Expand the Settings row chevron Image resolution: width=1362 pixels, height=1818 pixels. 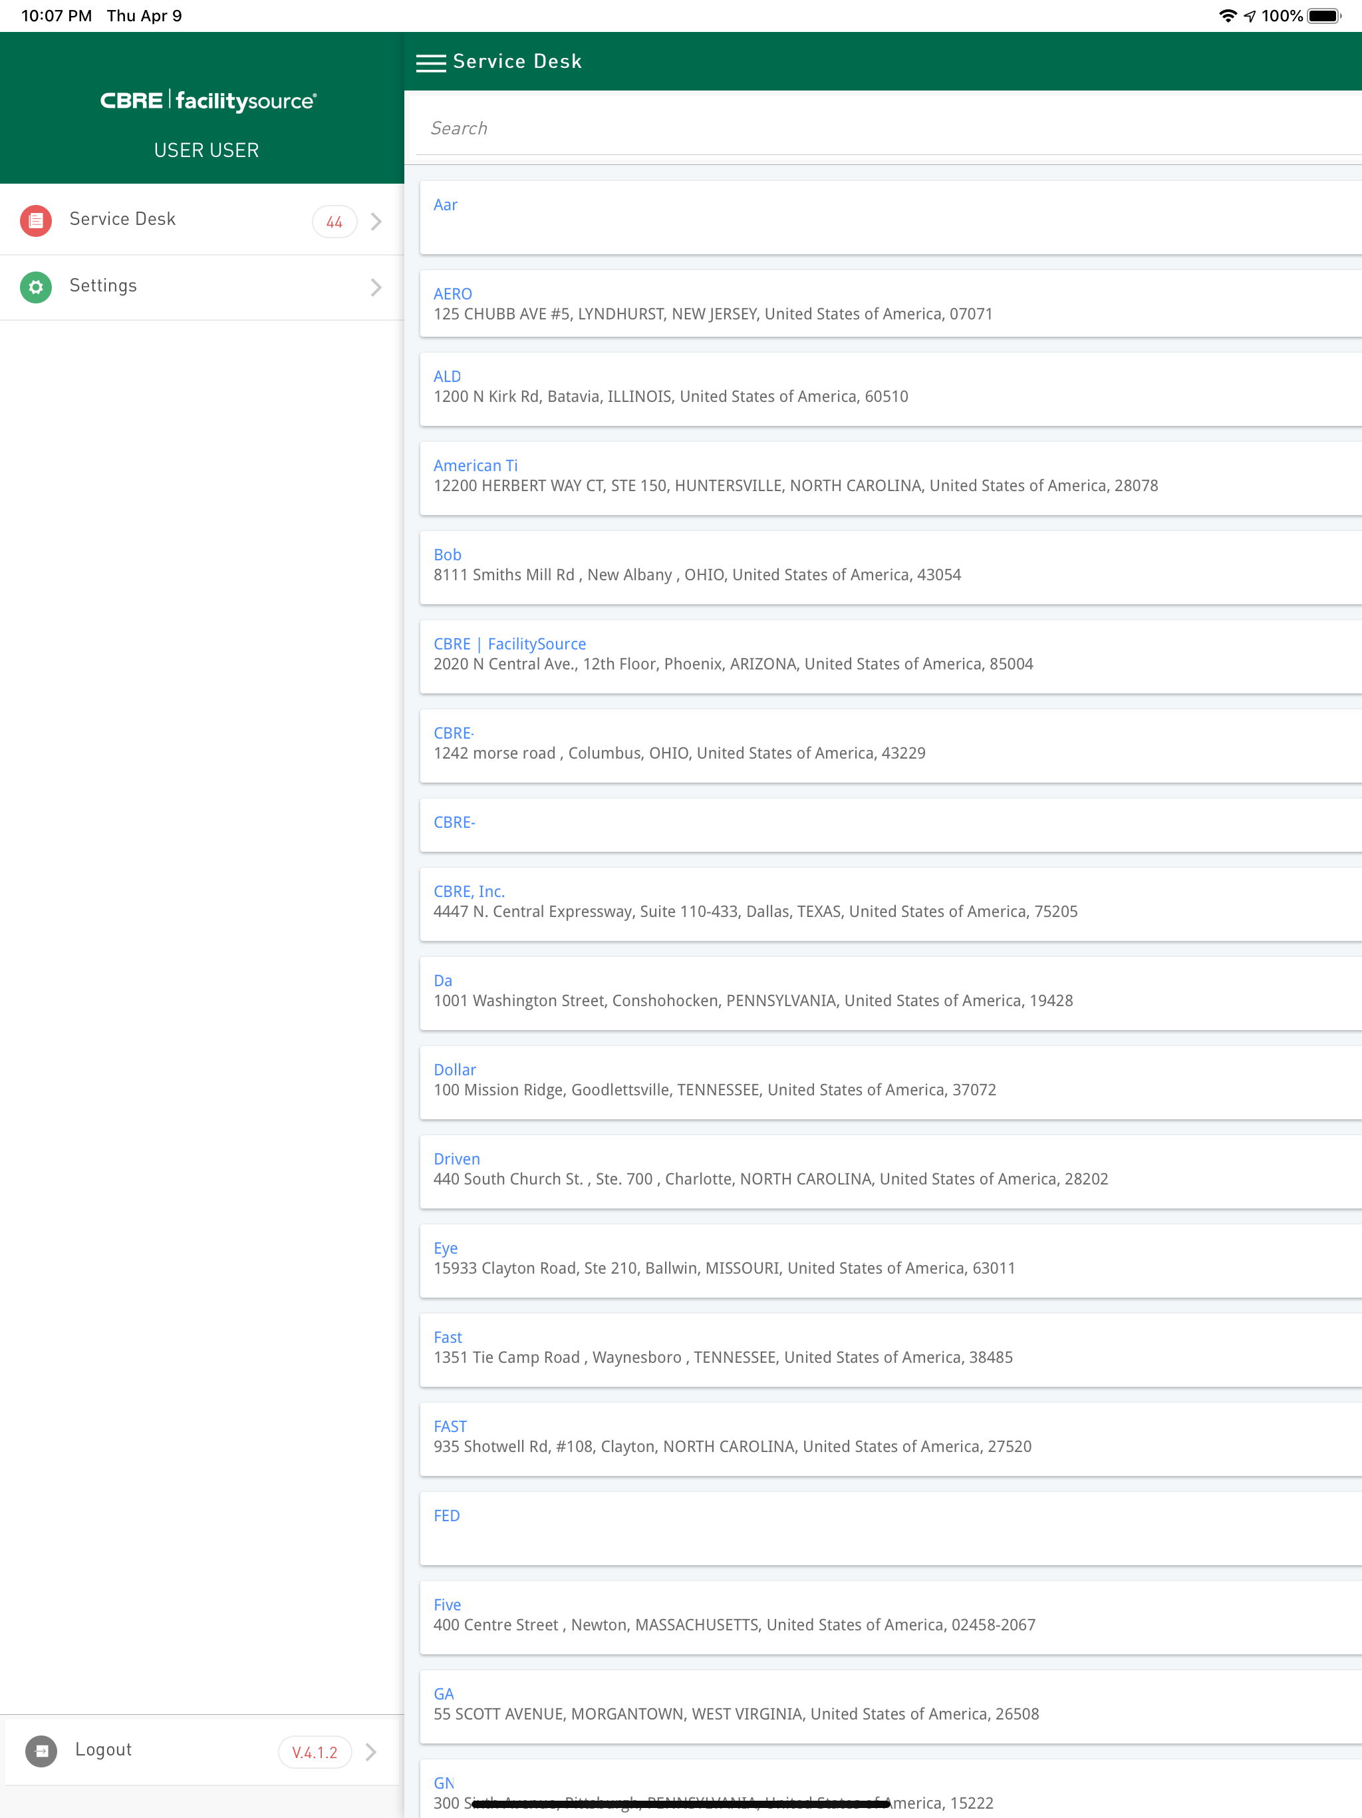[375, 287]
